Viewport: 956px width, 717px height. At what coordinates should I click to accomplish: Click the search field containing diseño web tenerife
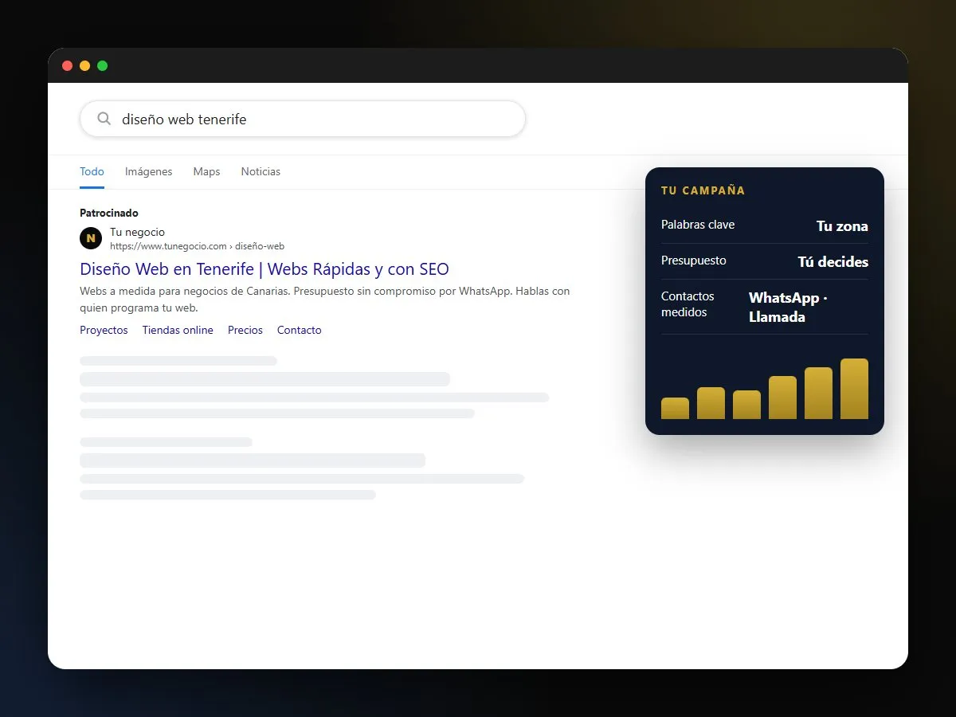tap(303, 119)
